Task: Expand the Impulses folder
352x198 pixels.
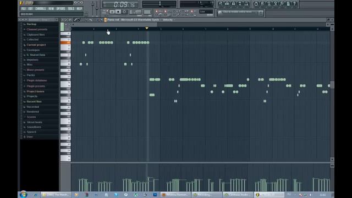Action: tap(32, 60)
